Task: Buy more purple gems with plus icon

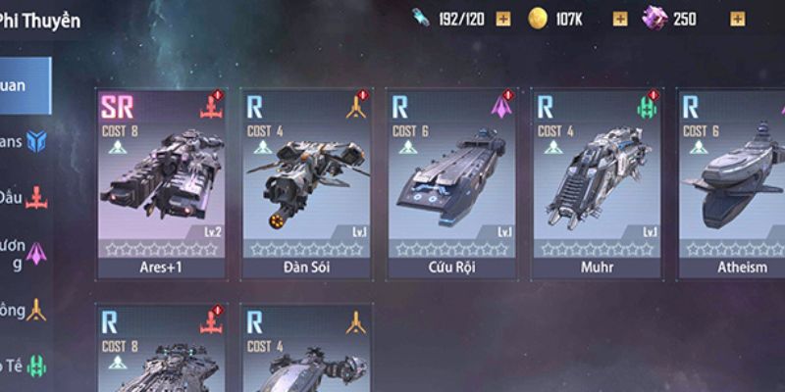Action: coord(738,19)
